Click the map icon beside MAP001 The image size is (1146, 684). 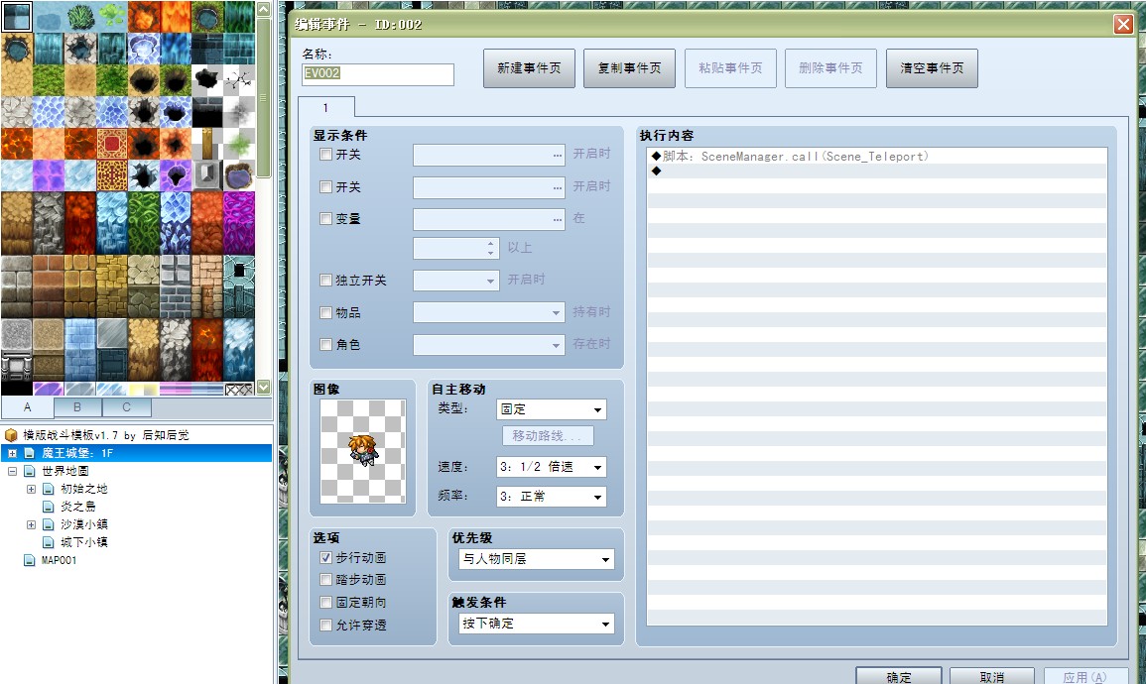click(30, 560)
